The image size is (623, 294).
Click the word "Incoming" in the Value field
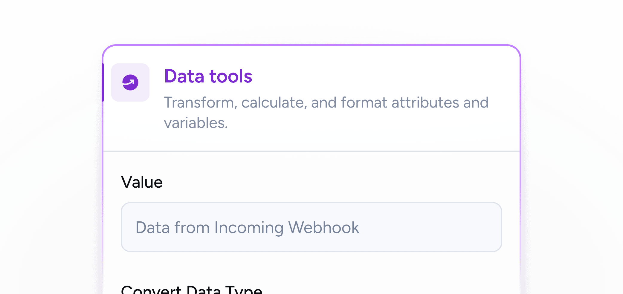point(249,227)
